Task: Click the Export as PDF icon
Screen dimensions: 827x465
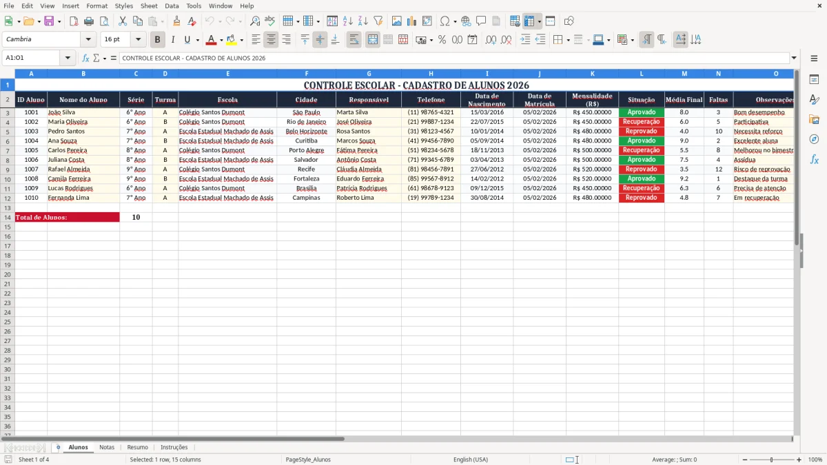Action: coord(74,21)
